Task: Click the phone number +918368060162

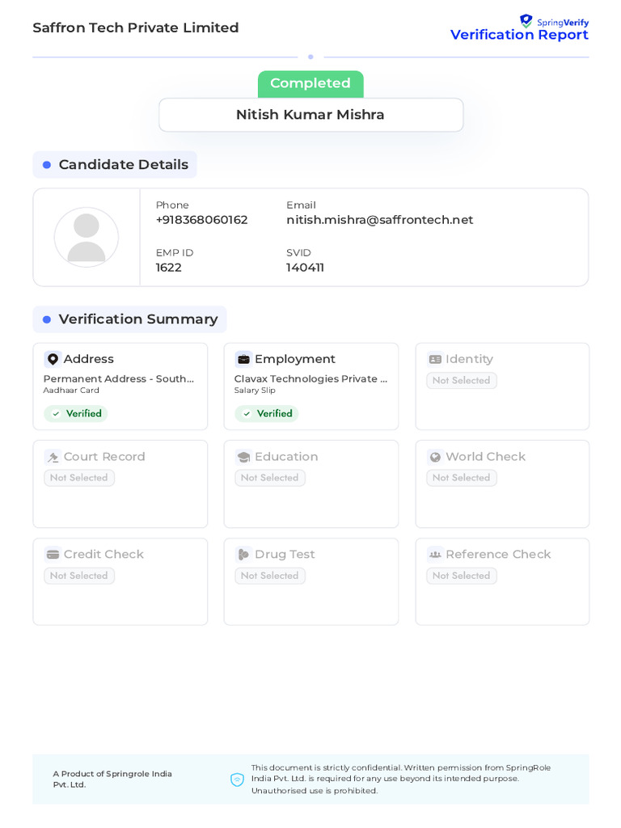Action: point(201,220)
